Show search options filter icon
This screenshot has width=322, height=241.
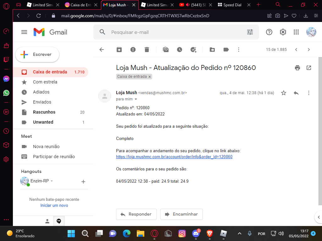(250, 32)
